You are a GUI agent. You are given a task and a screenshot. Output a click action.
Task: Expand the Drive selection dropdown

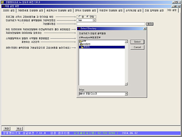(126, 94)
